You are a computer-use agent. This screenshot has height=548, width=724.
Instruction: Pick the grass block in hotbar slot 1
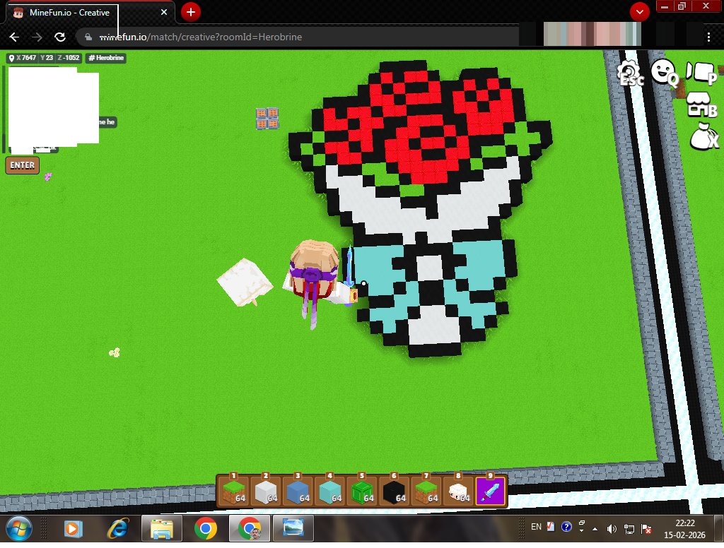(x=233, y=491)
